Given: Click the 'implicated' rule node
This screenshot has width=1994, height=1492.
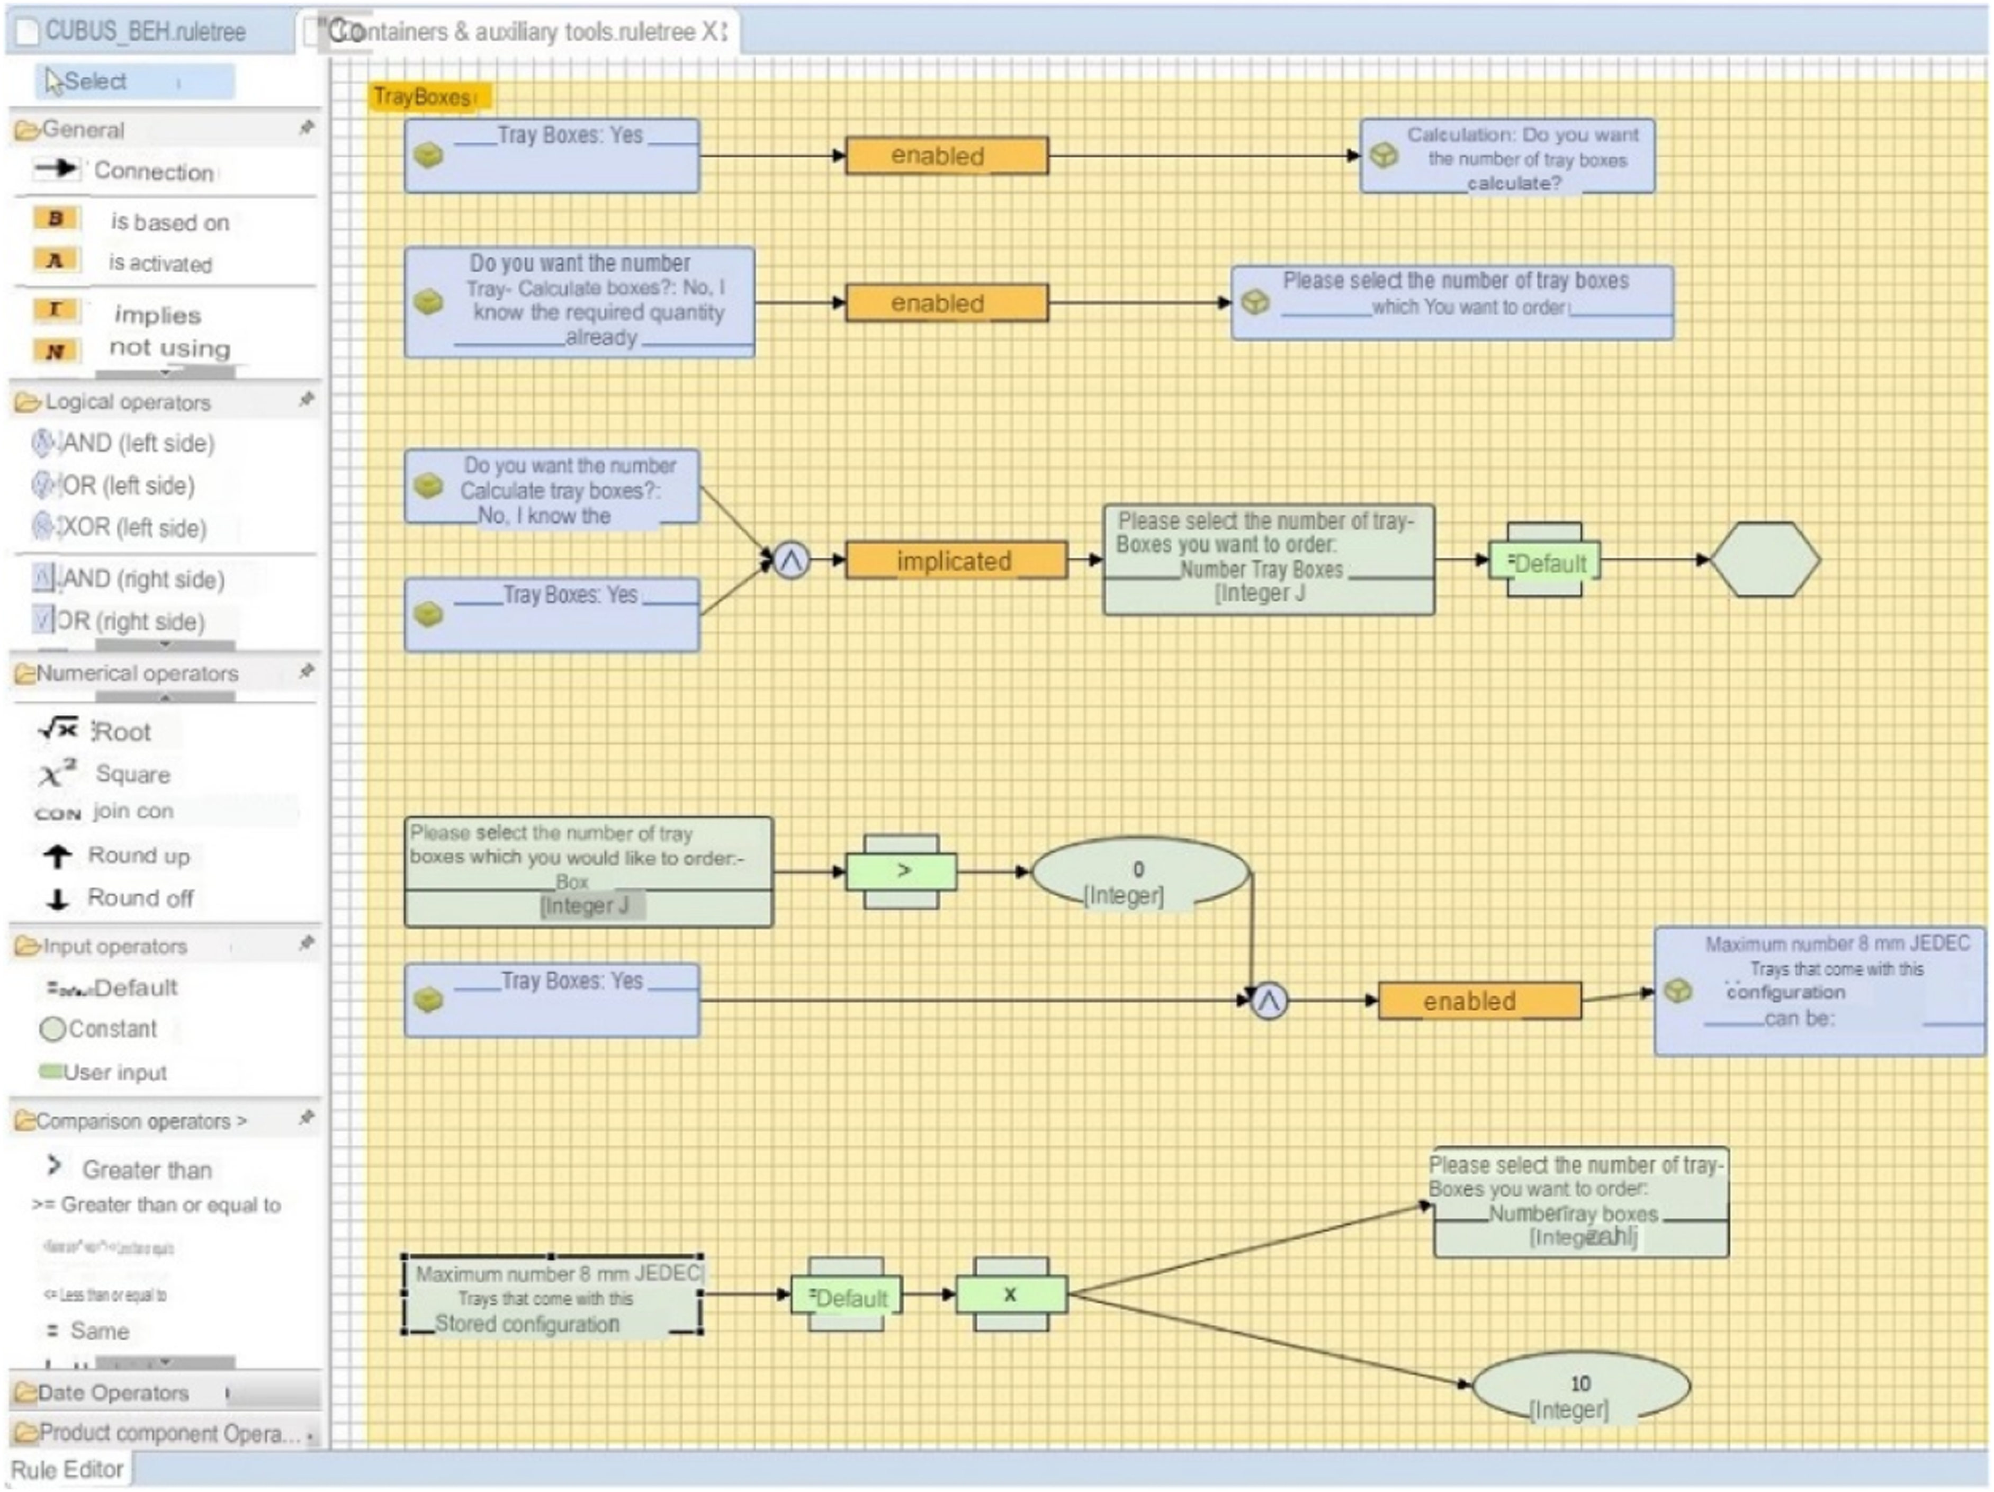Looking at the screenshot, I should pyautogui.click(x=955, y=561).
